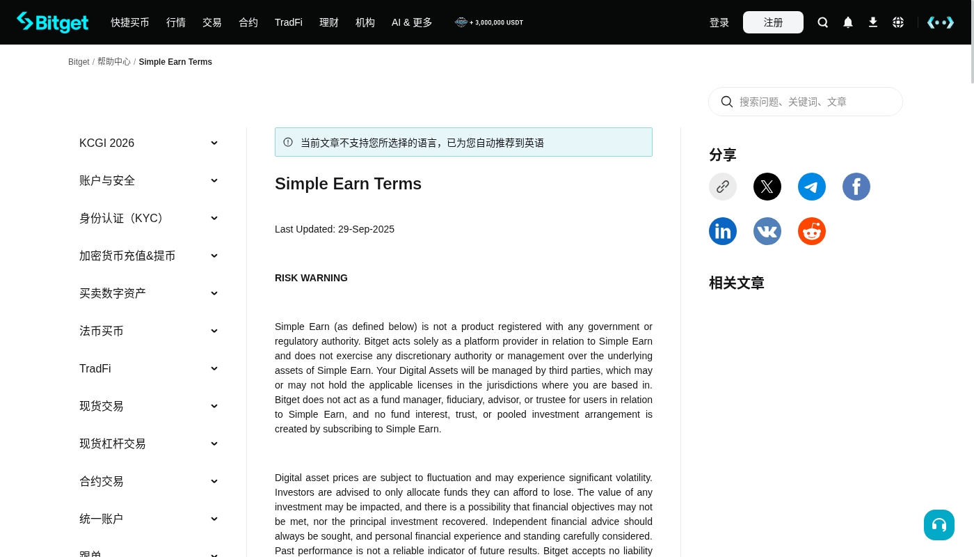The height and width of the screenshot is (557, 974).
Task: Open the customer support headset button
Action: pos(939,525)
